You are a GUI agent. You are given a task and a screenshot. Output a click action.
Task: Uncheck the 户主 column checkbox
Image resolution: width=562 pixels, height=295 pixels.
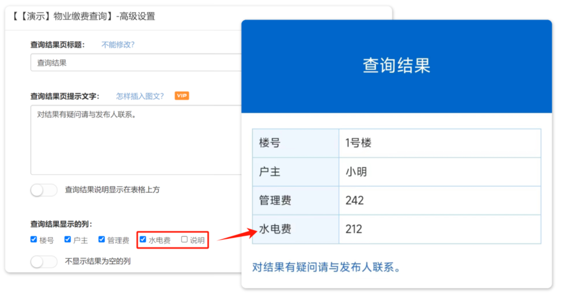pos(68,239)
